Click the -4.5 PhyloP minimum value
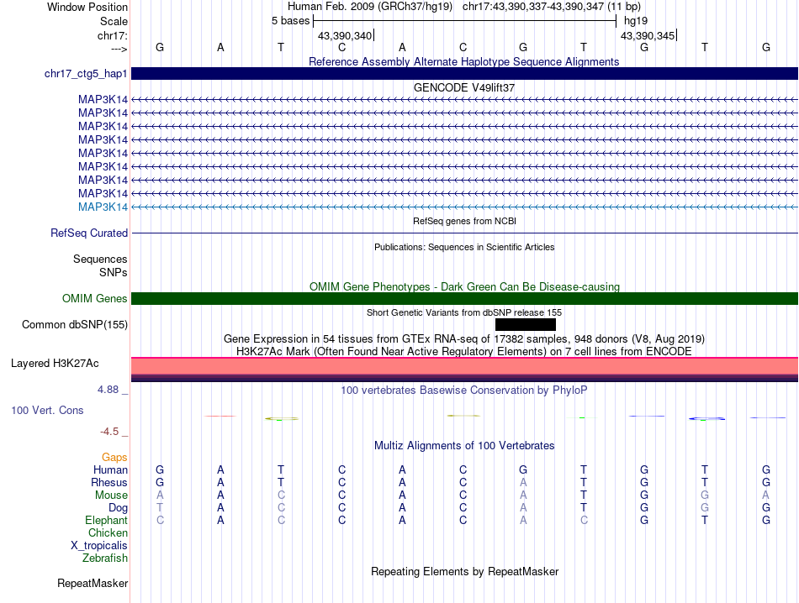This screenshot has width=799, height=603. [x=109, y=432]
